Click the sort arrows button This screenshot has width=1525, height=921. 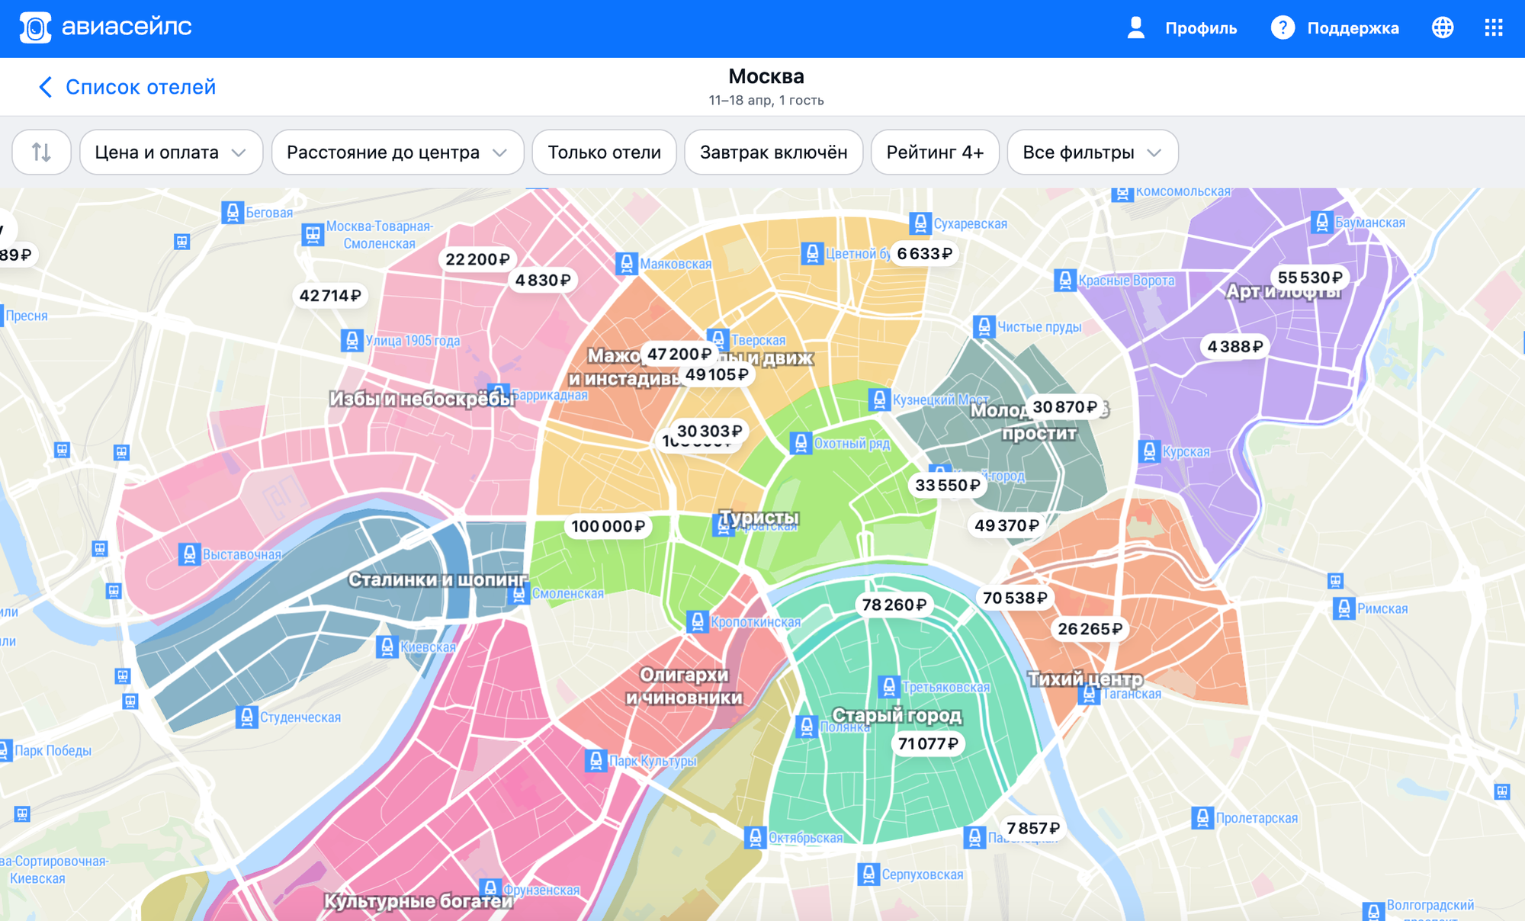click(42, 152)
